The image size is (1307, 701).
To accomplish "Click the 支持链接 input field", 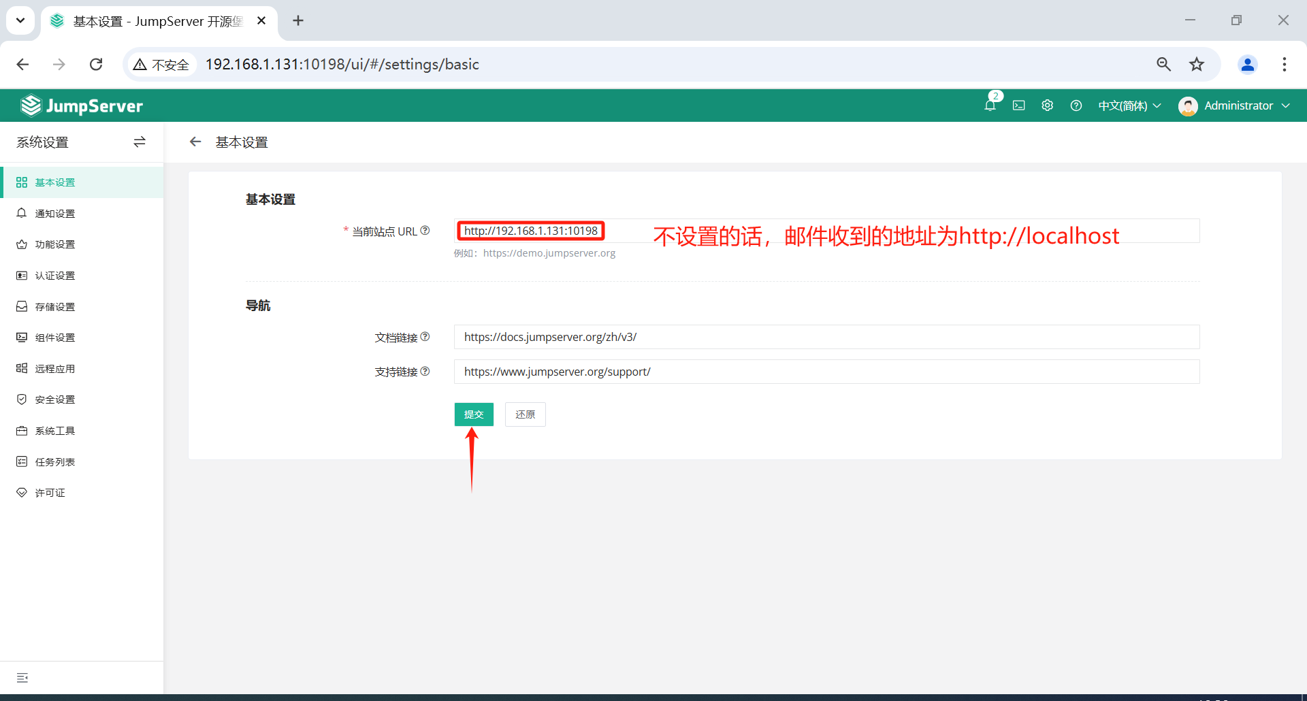I will (x=826, y=372).
